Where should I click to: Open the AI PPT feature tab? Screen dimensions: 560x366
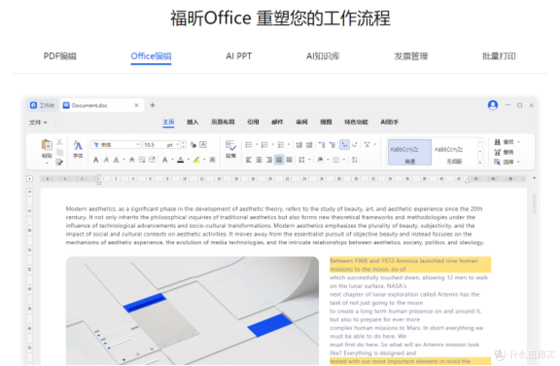pos(239,56)
